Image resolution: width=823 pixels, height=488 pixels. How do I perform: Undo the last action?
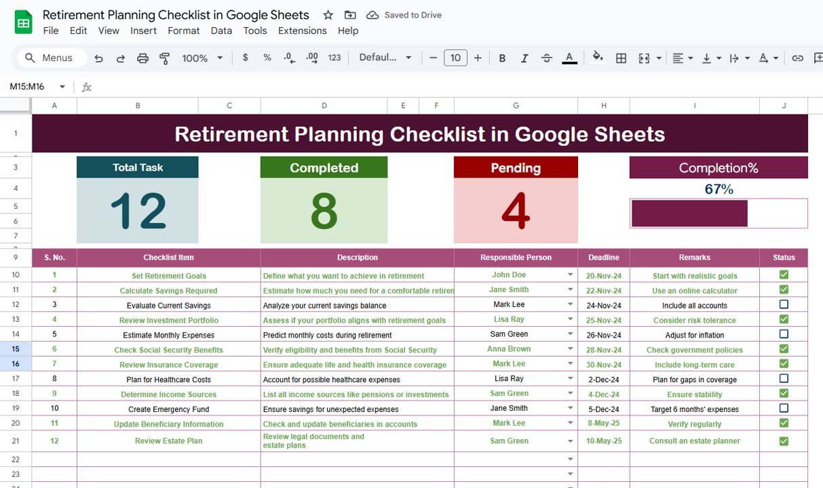(x=98, y=58)
